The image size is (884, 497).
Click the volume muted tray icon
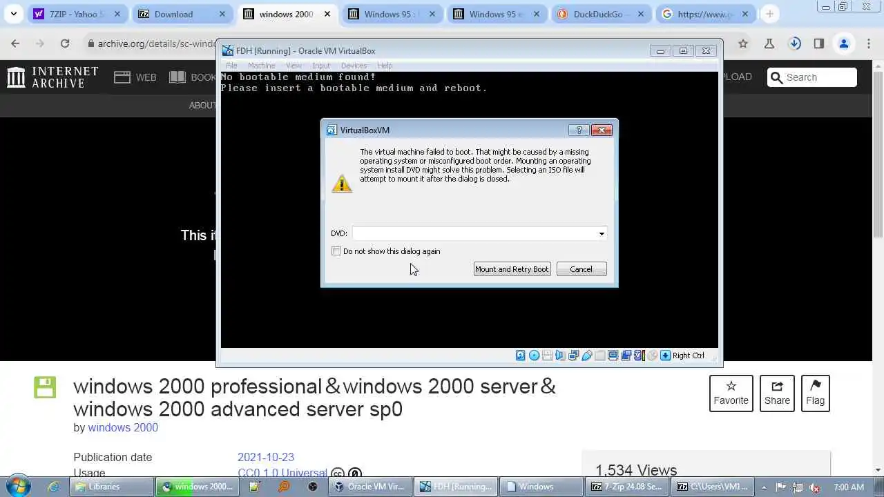tap(814, 487)
